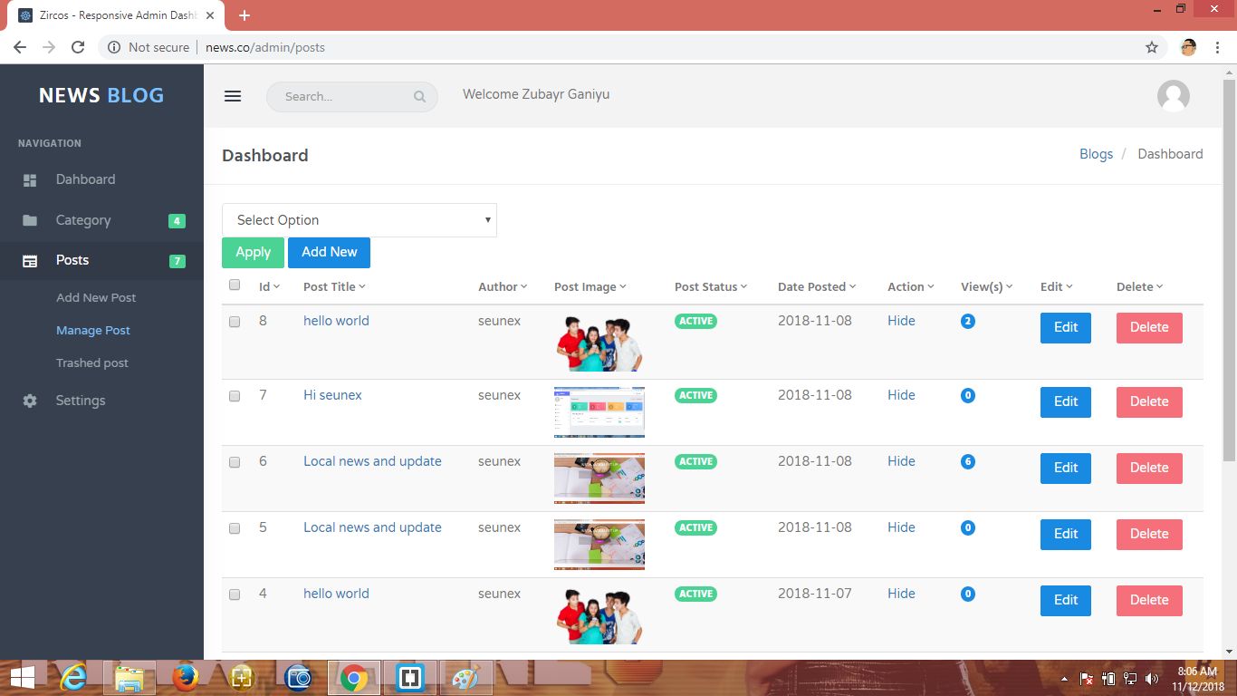Check the box for post Id 6
Viewport: 1237px width, 696px height.
coord(235,462)
